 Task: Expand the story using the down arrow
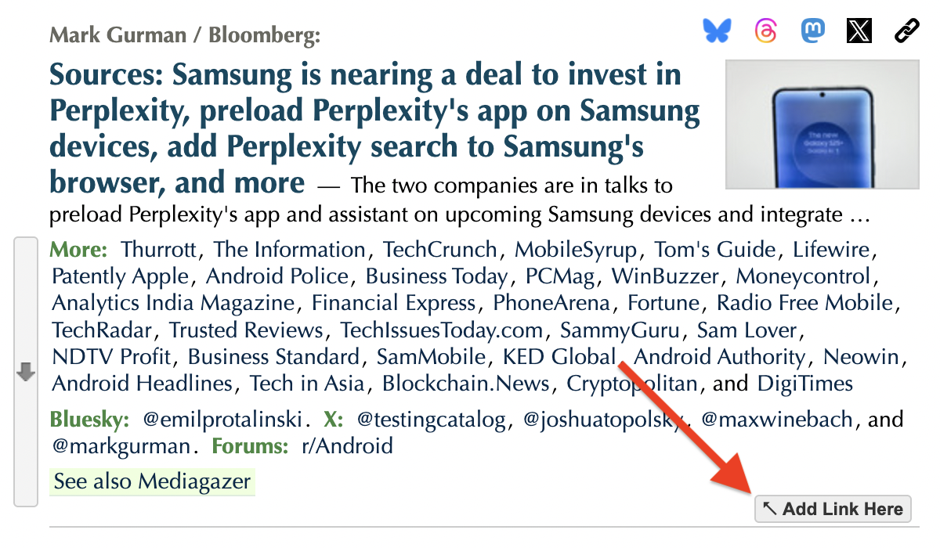[x=26, y=373]
